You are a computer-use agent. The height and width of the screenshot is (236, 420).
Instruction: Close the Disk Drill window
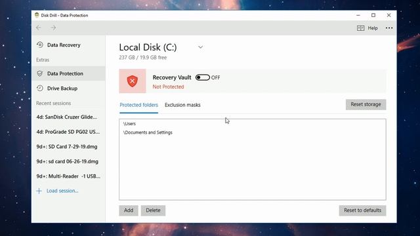(388, 15)
